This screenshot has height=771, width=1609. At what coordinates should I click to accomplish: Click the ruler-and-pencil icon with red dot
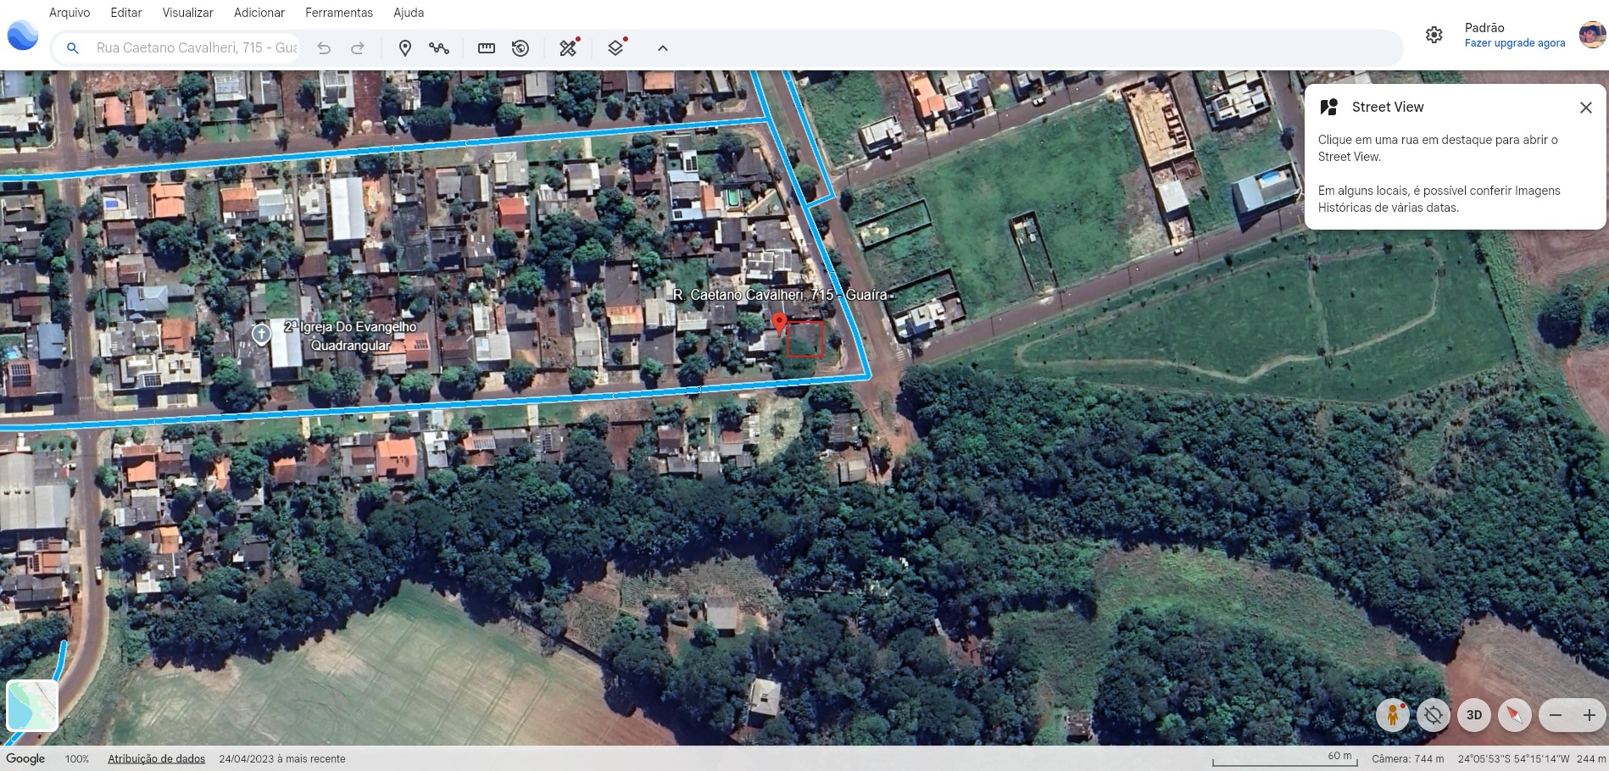pyautogui.click(x=568, y=48)
